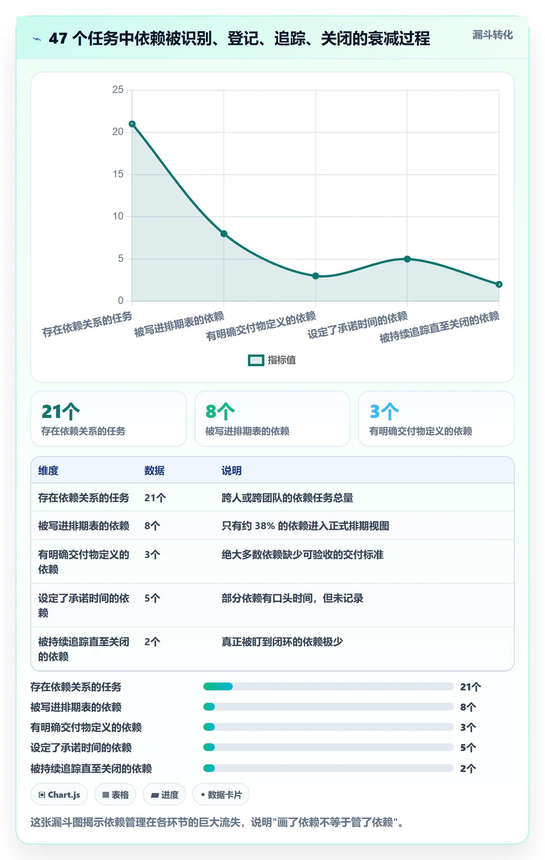Click the card title starting with 47 个任务中
The image size is (545, 860).
[x=239, y=39]
